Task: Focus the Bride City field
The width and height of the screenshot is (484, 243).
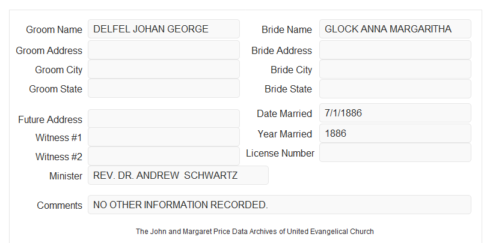Action: pyautogui.click(x=395, y=69)
